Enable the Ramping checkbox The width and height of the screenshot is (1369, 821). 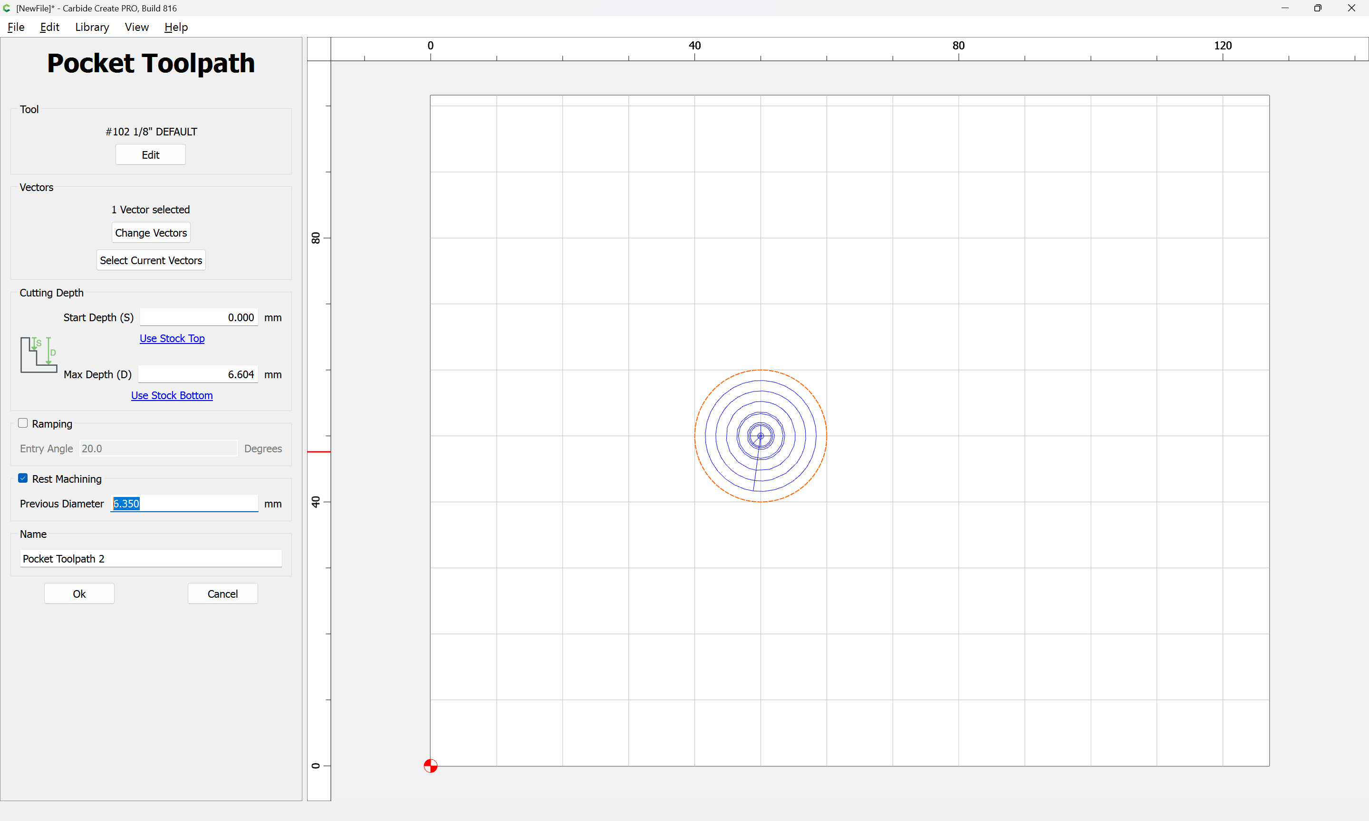coord(23,423)
